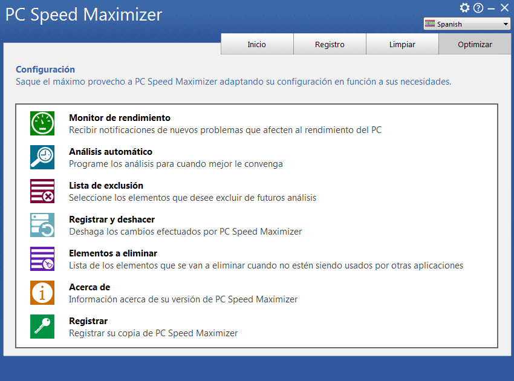Click the bold Registrar heading at the bottom

(x=88, y=321)
